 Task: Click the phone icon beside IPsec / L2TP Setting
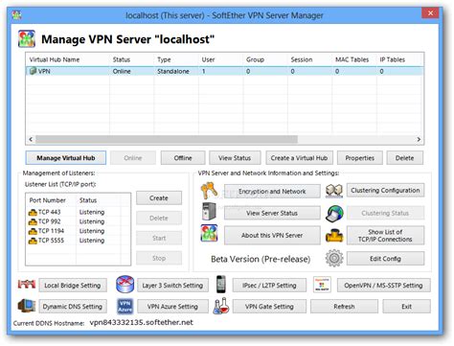pyautogui.click(x=221, y=284)
